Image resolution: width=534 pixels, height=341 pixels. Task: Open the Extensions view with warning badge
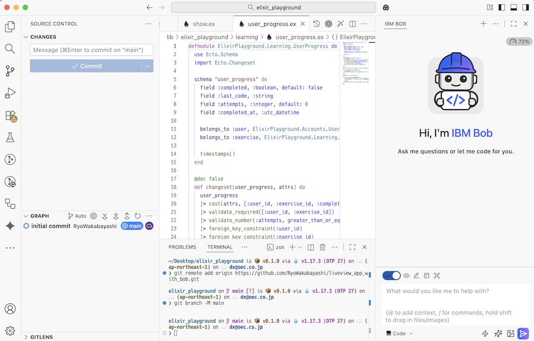pos(11,116)
